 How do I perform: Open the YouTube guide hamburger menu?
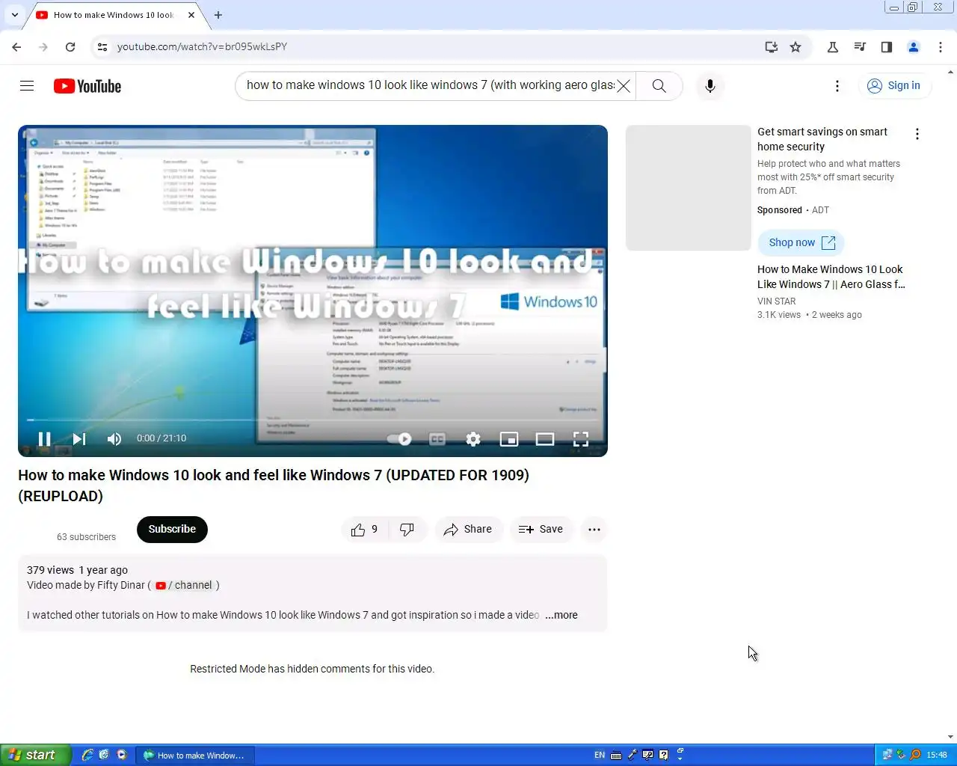(27, 86)
